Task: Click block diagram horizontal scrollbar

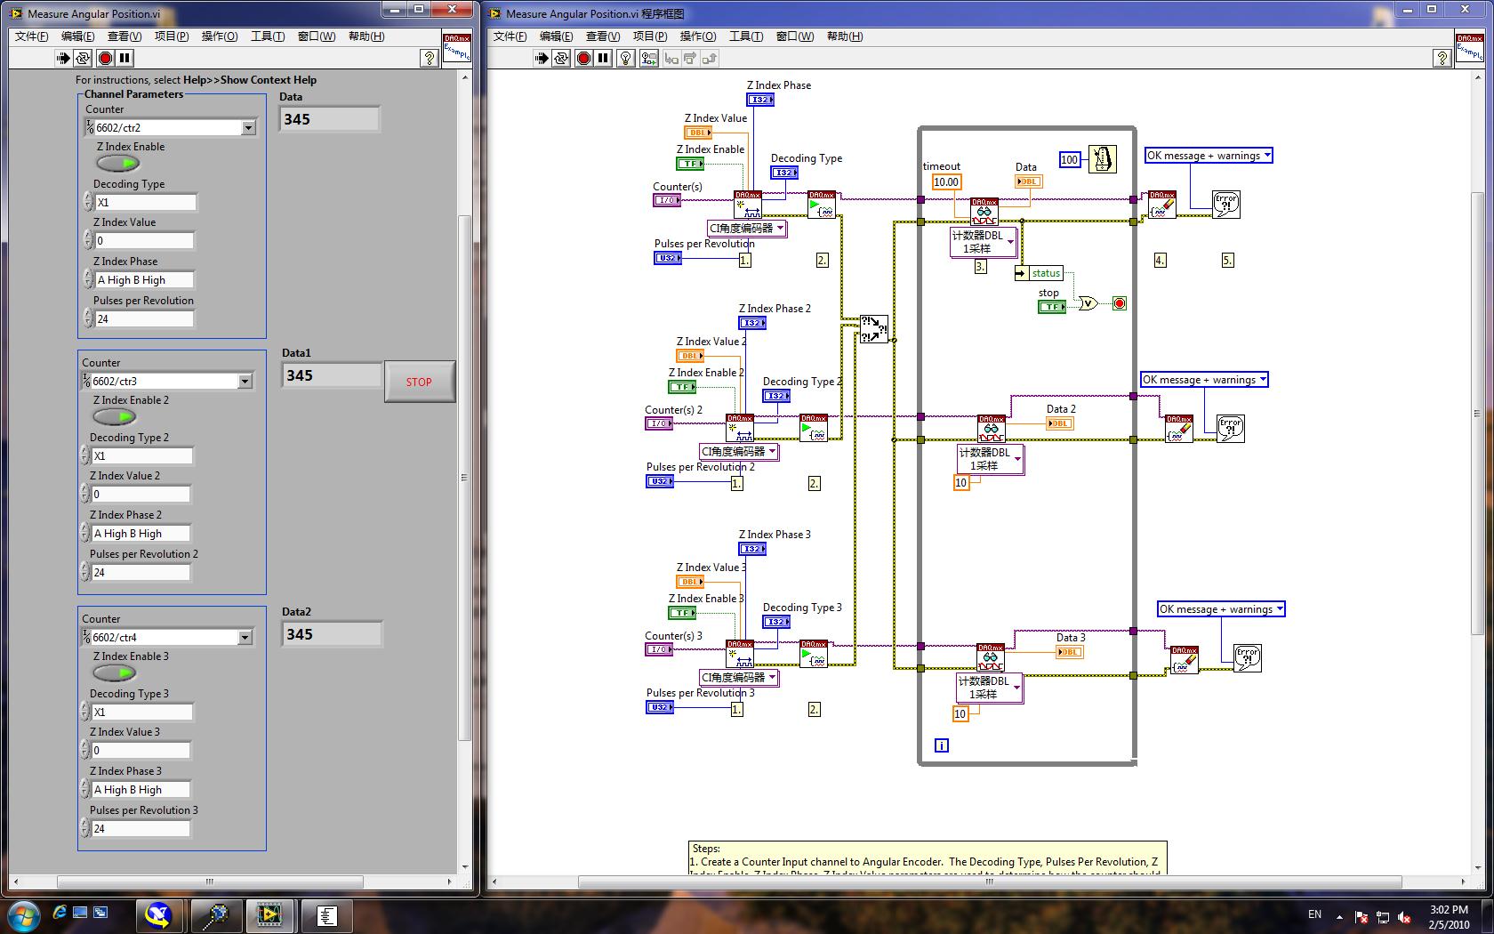Action: pos(990,882)
